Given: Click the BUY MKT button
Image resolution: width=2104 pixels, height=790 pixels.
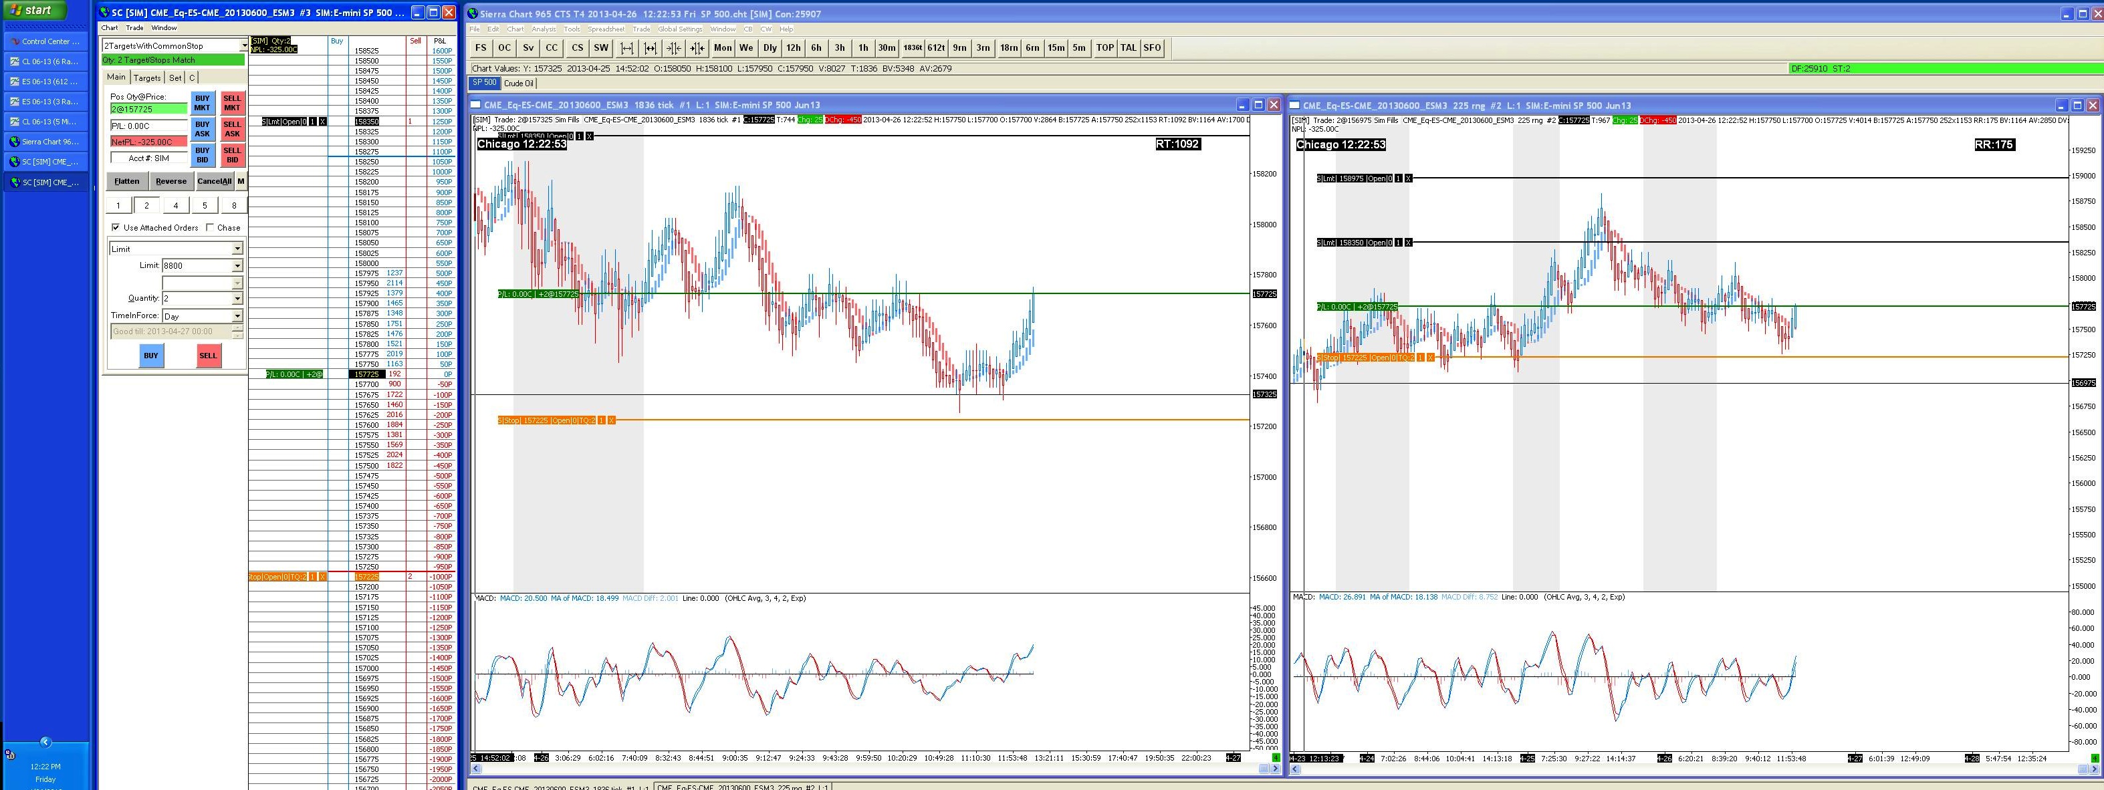Looking at the screenshot, I should pos(202,103).
